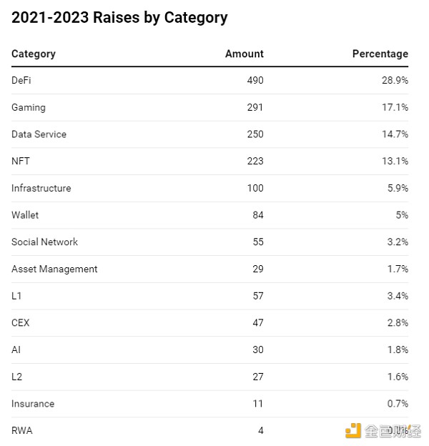Select the NFT category cell
The height and width of the screenshot is (446, 429).
pos(21,162)
